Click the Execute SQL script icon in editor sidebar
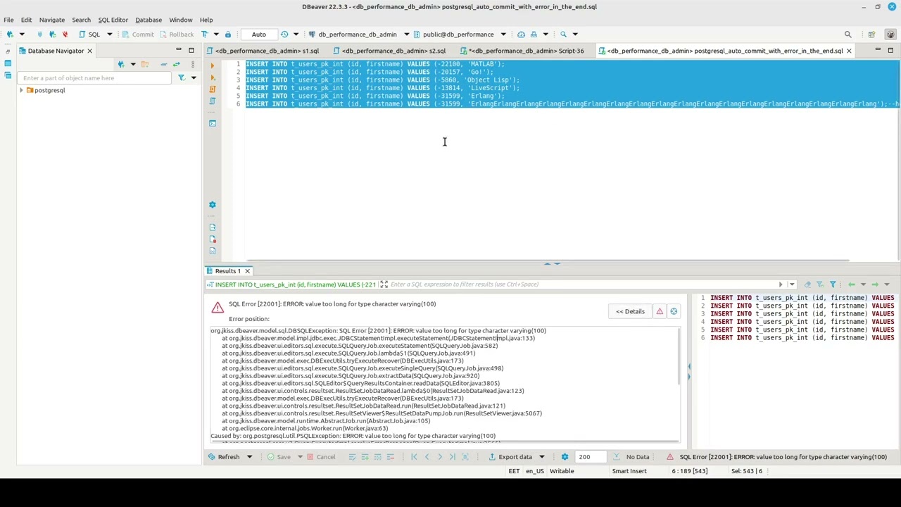 (x=212, y=89)
